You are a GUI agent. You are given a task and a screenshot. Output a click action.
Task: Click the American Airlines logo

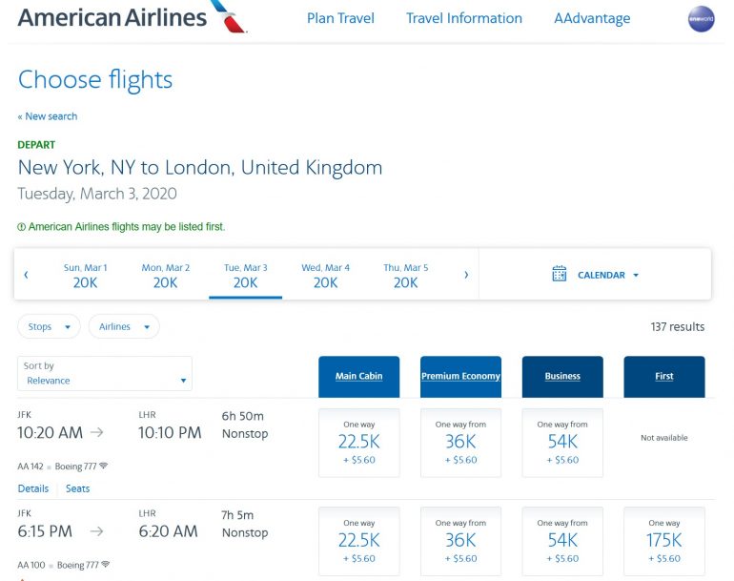[x=132, y=17]
